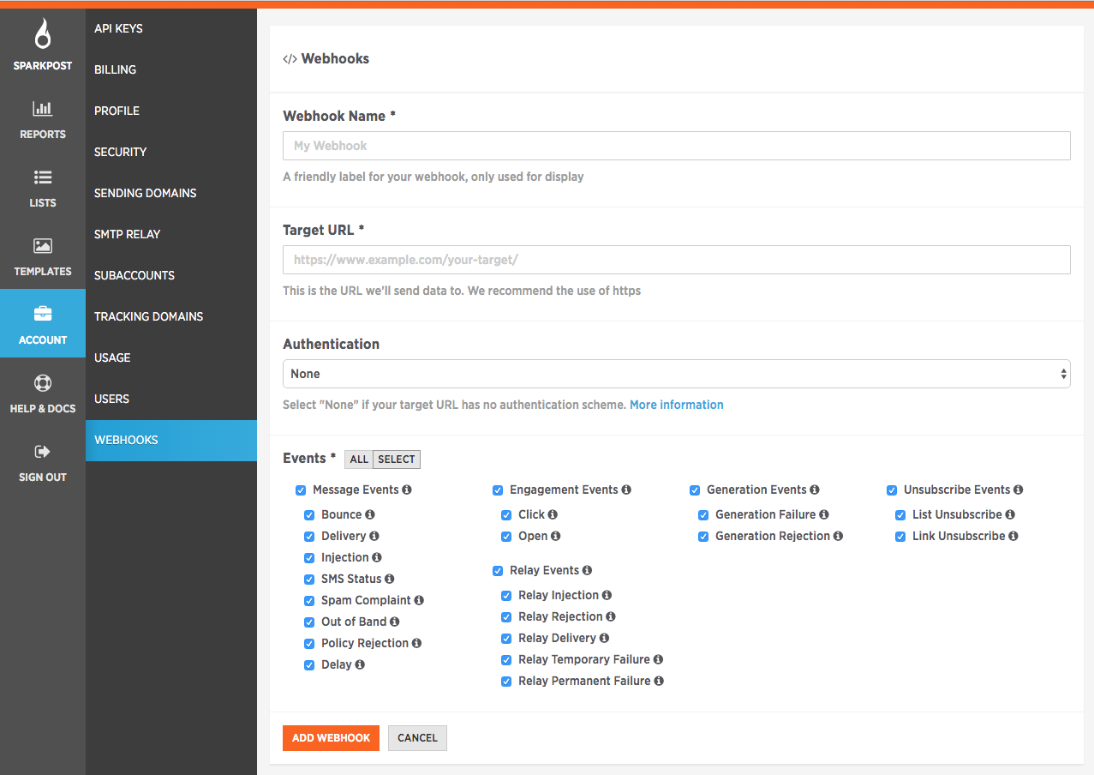Toggle Relay Delivery checkbox
The image size is (1094, 775).
[506, 639]
